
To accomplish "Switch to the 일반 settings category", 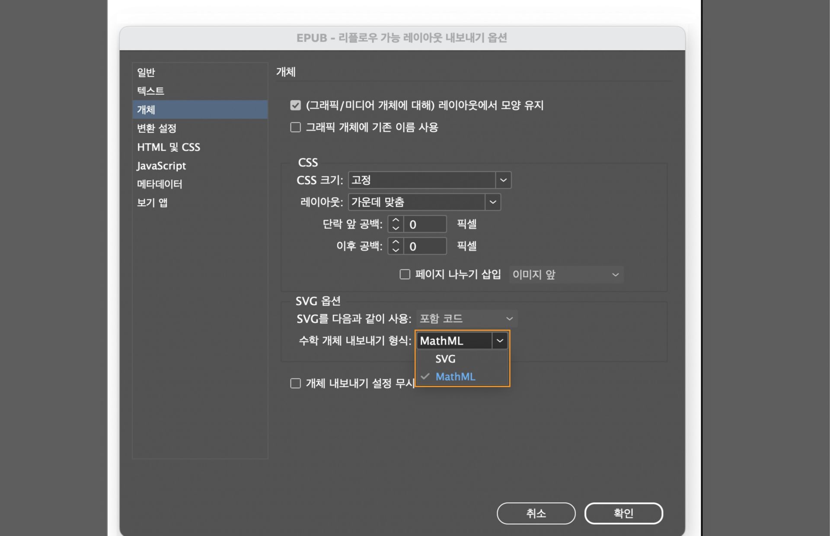I will click(146, 72).
